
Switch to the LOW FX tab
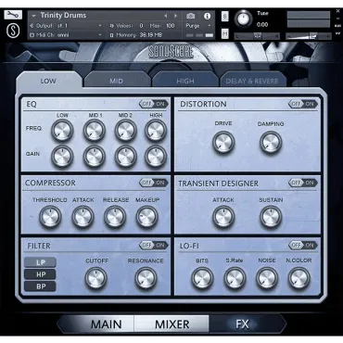(x=48, y=81)
